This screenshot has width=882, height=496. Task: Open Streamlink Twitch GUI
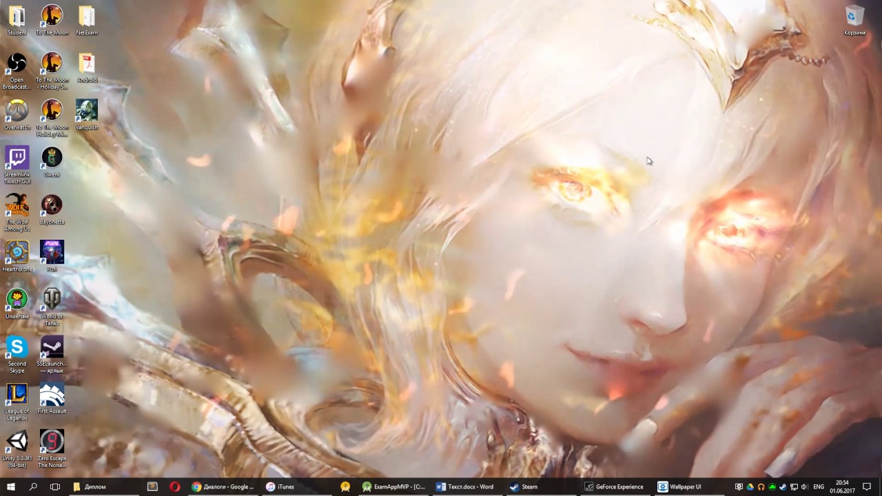tap(17, 157)
